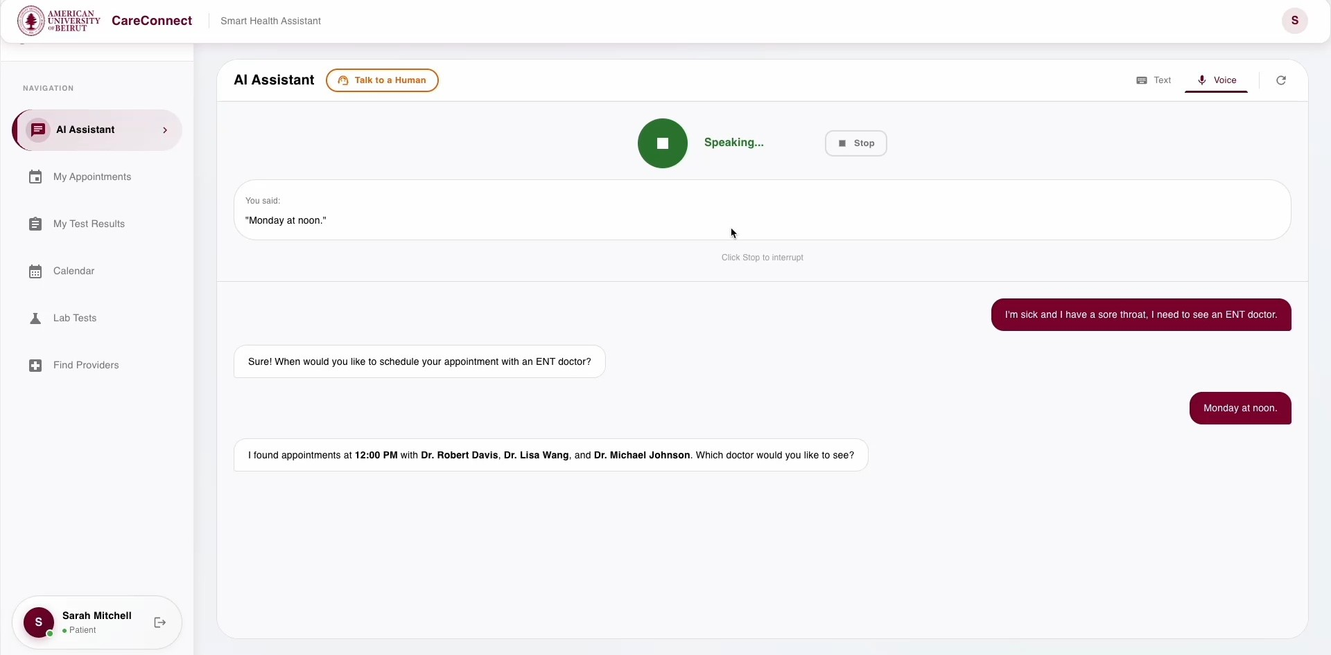Click the Patient role label
The height and width of the screenshot is (655, 1331).
pyautogui.click(x=82, y=630)
